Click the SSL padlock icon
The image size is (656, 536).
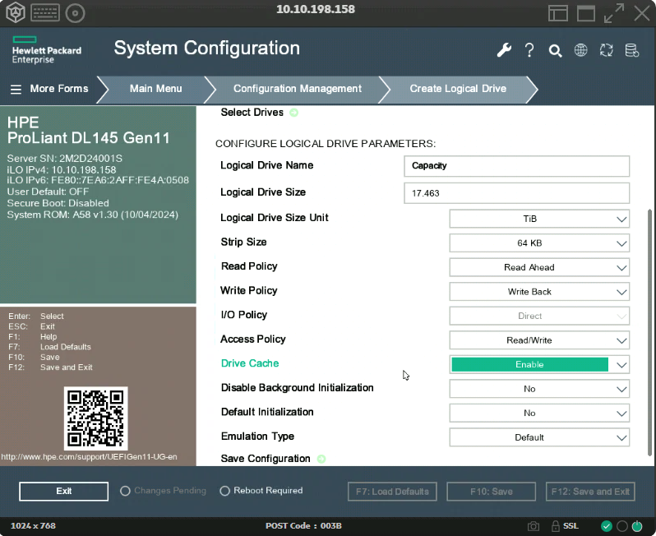555,526
